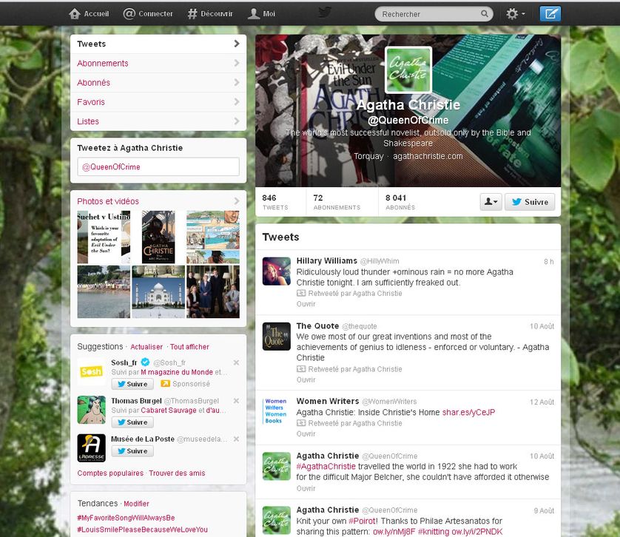Click The Quote avatar icon
The image size is (620, 537).
coord(277,336)
